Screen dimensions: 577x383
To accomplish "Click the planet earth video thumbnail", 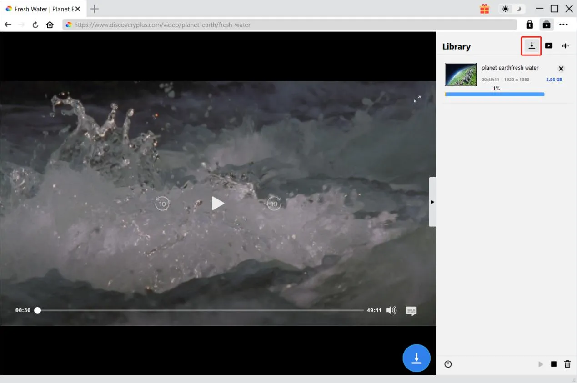I will 461,75.
